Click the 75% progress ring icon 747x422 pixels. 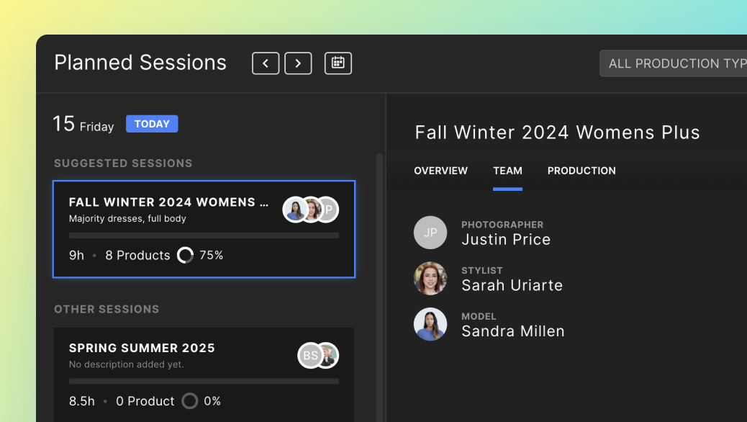click(x=186, y=255)
